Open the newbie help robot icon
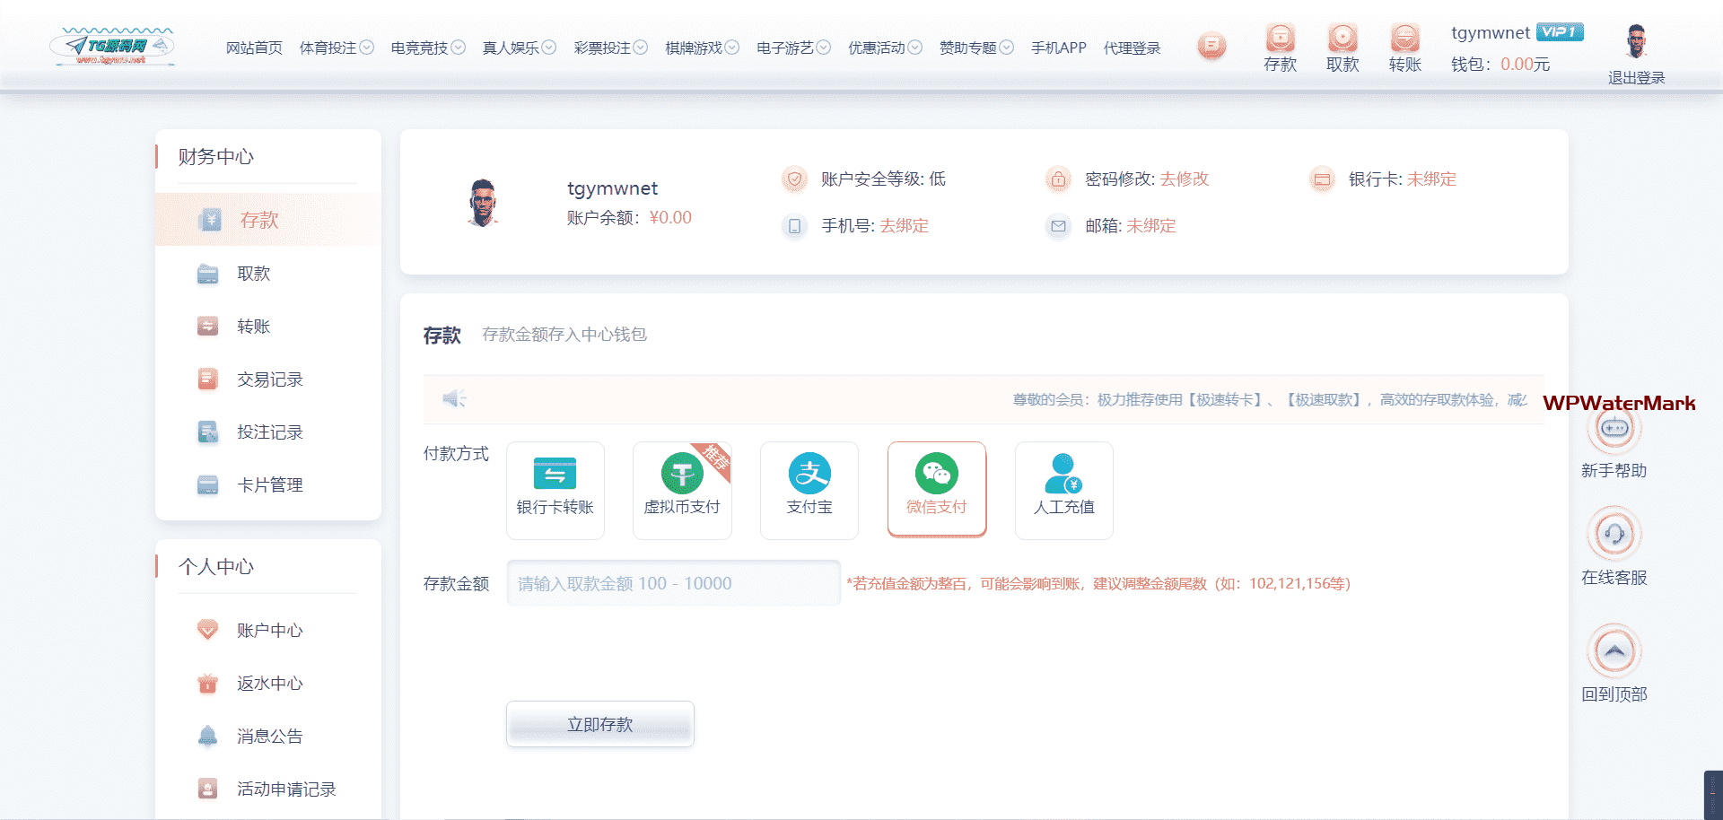1723x820 pixels. click(x=1614, y=429)
